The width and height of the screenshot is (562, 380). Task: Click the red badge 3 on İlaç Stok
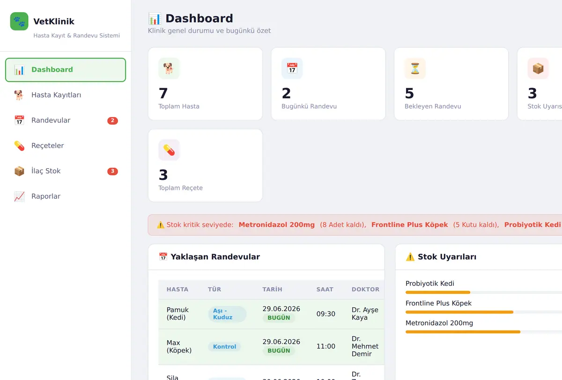(112, 171)
